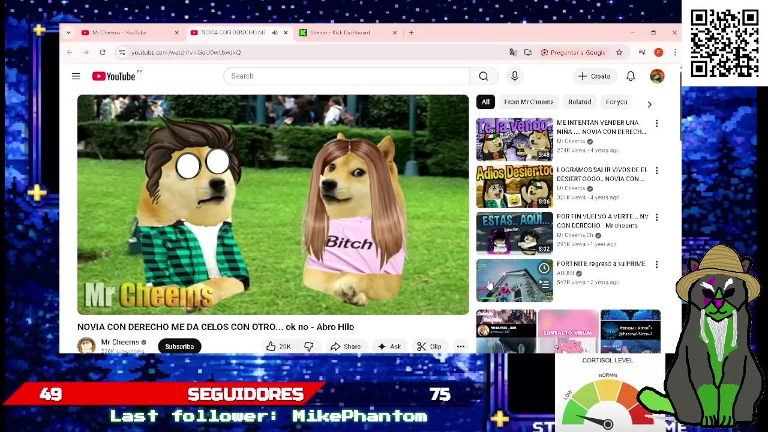Open the install app icon in toolbar
The width and height of the screenshot is (768, 432).
[x=528, y=52]
